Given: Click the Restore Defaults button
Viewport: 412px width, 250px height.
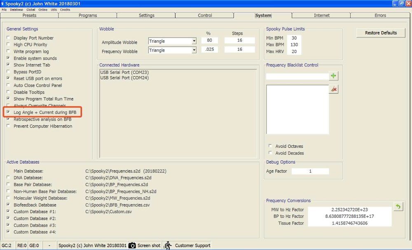Looking at the screenshot, I should [x=381, y=33].
